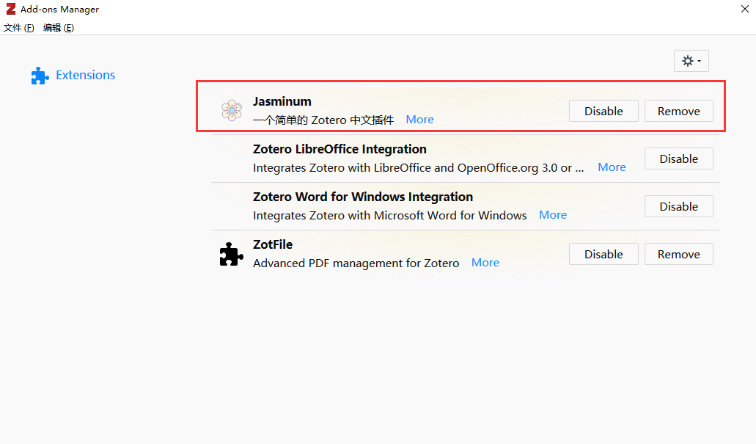Select the ZotFile extension title
756x444 pixels.
(x=273, y=244)
